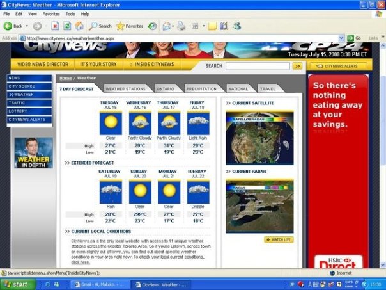Click Friday's Light Rain weather icon

click(197, 123)
